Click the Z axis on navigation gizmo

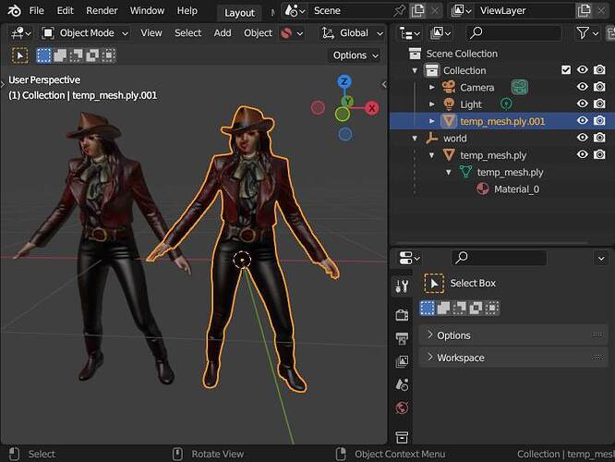[x=344, y=82]
